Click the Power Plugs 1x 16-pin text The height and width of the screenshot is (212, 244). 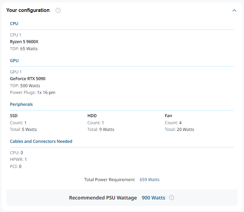[33, 92]
